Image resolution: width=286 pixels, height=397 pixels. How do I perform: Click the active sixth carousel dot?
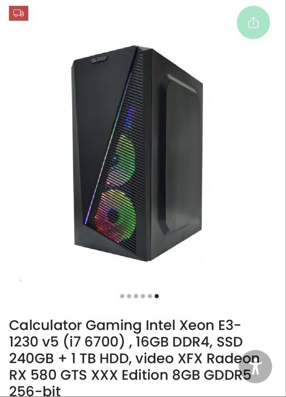tap(157, 296)
